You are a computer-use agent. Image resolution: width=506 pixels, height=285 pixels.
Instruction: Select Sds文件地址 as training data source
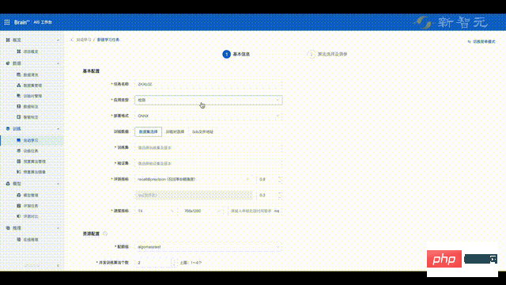[202, 132]
